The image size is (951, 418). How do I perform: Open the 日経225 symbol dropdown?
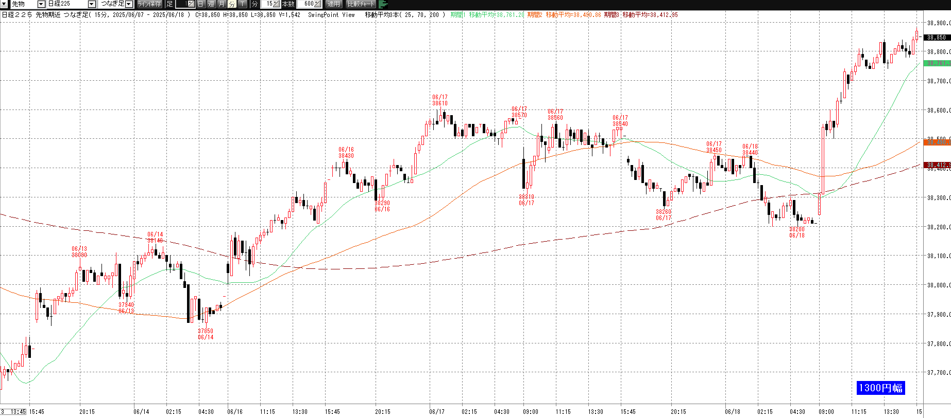(x=92, y=4)
